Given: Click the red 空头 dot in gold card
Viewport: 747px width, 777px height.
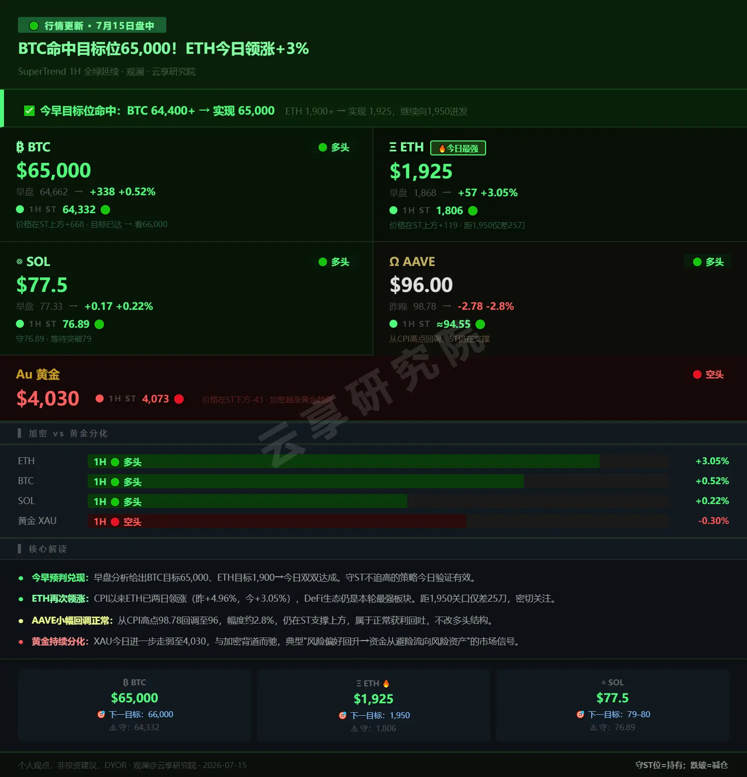Looking at the screenshot, I should click(x=697, y=374).
